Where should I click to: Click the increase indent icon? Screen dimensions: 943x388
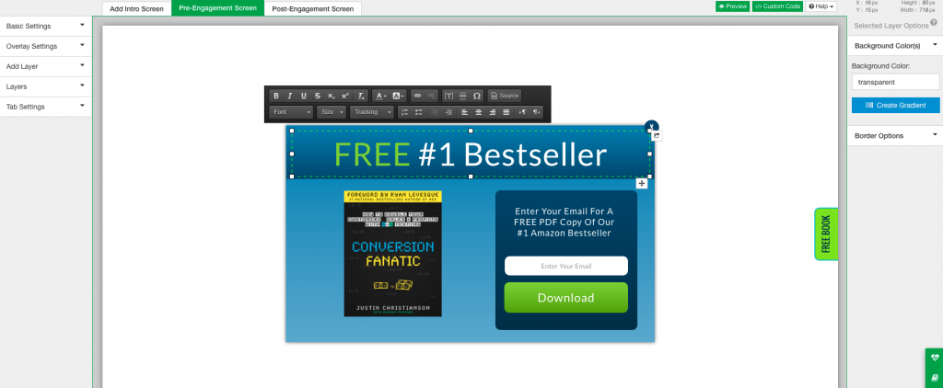(448, 112)
